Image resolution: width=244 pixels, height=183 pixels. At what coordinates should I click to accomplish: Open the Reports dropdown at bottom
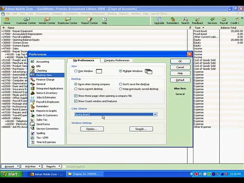coord(52,166)
